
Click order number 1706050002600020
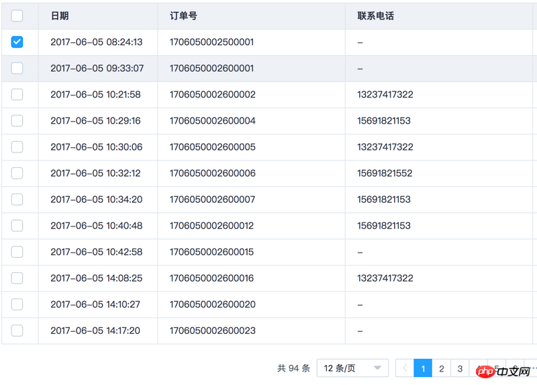(x=213, y=304)
